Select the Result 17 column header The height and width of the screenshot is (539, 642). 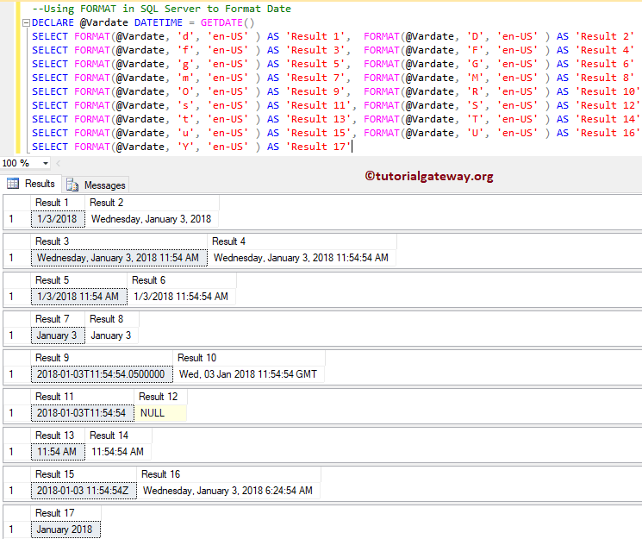point(65,513)
